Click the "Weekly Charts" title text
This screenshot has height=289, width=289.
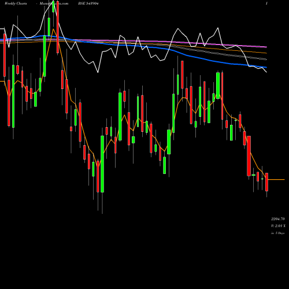[x=16, y=3]
